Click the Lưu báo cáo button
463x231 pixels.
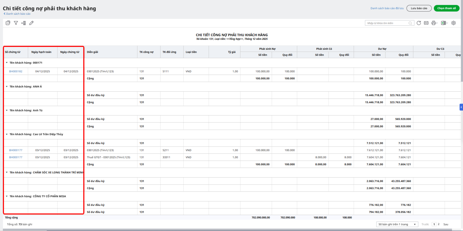click(419, 8)
